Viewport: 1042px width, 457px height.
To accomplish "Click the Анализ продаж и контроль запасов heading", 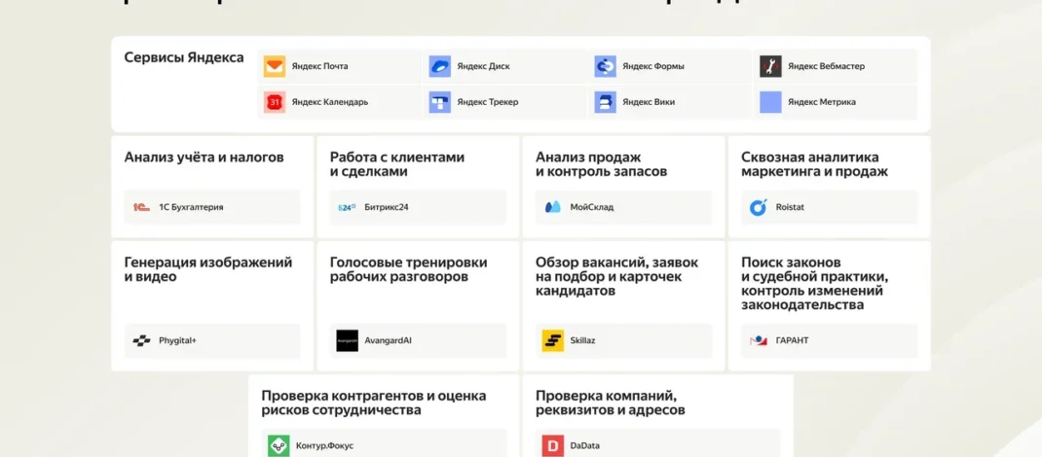I will coord(602,164).
